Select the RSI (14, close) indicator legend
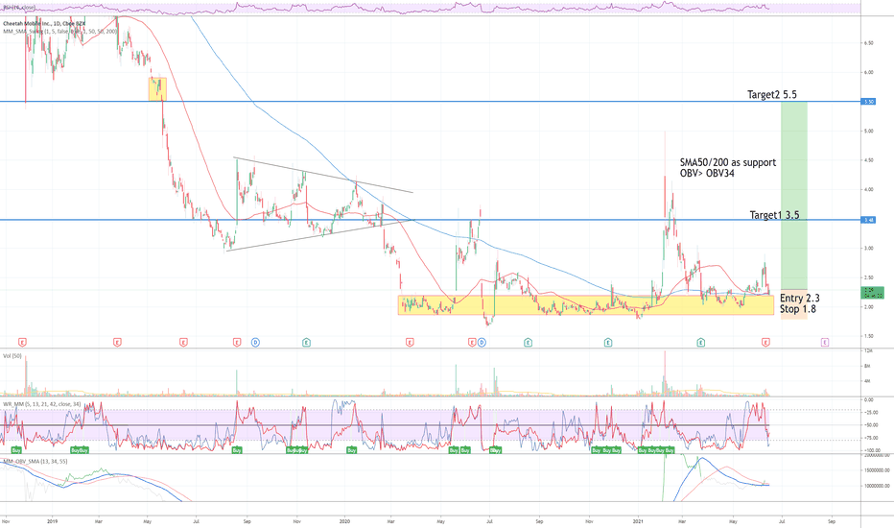Screen dimensions: 894x528 click(18, 8)
